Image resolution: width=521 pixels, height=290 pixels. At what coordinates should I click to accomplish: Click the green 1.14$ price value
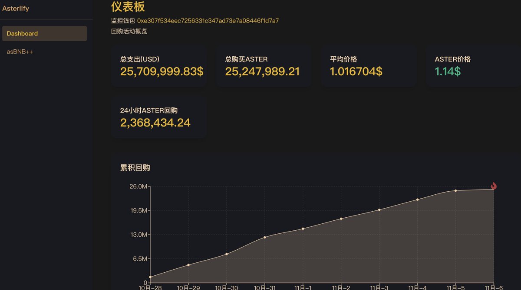pyautogui.click(x=448, y=71)
